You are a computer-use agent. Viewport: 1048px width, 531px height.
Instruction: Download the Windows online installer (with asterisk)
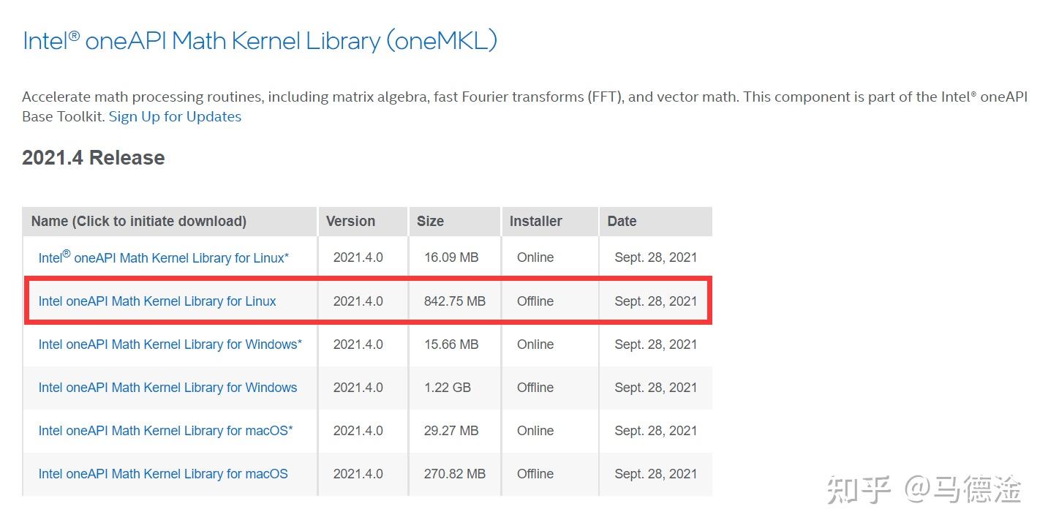pyautogui.click(x=170, y=344)
